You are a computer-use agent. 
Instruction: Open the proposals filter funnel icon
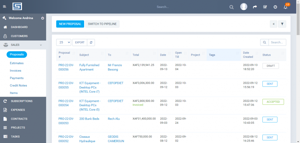click(x=282, y=24)
